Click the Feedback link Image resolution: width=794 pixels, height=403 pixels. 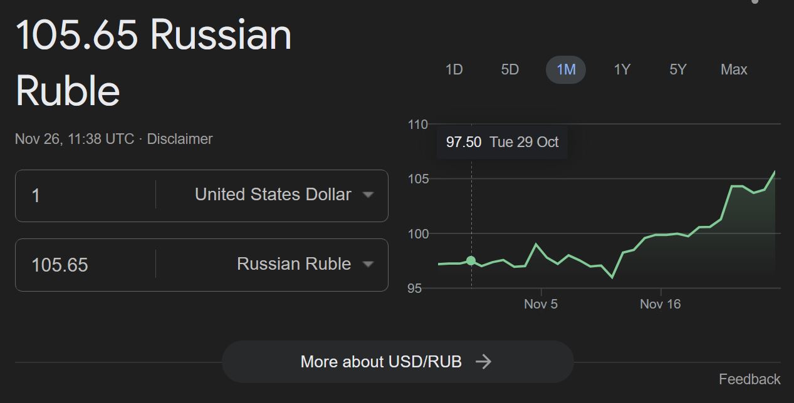[x=750, y=379]
